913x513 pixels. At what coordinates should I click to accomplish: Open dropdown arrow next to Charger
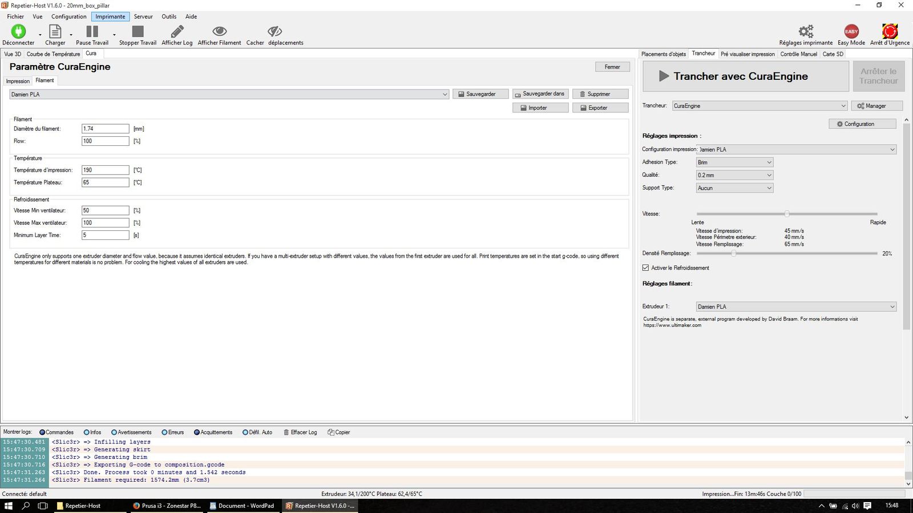pos(71,35)
